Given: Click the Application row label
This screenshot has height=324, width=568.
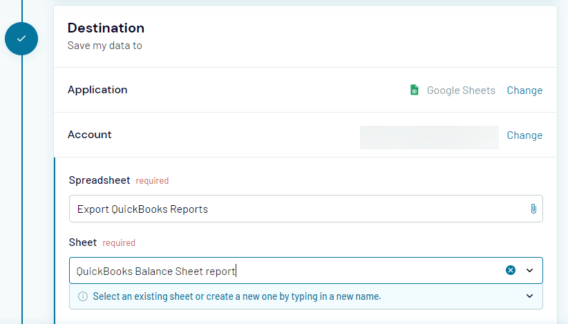Looking at the screenshot, I should (97, 90).
